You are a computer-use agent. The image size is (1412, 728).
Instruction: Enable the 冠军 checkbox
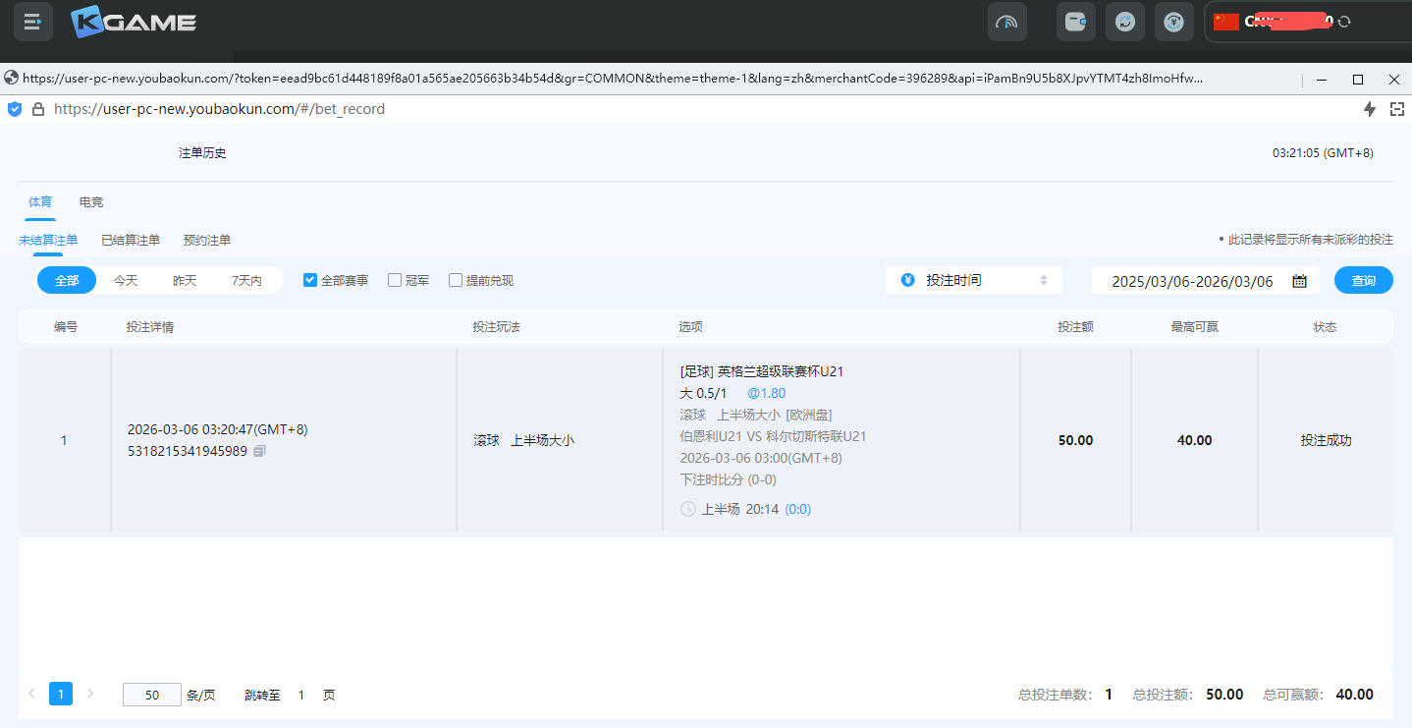[x=395, y=280]
